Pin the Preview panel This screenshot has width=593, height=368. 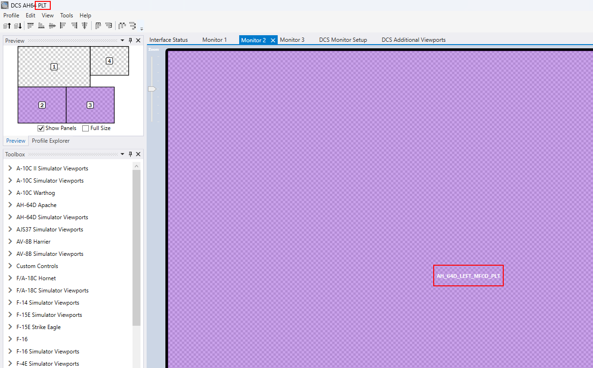(131, 41)
